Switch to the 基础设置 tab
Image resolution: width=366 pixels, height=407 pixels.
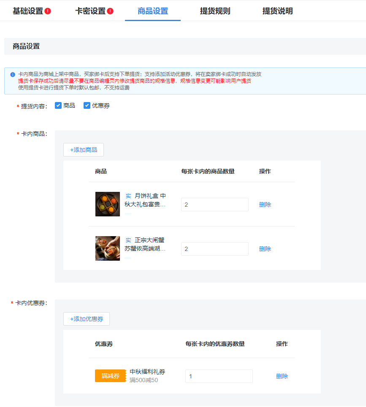27,11
